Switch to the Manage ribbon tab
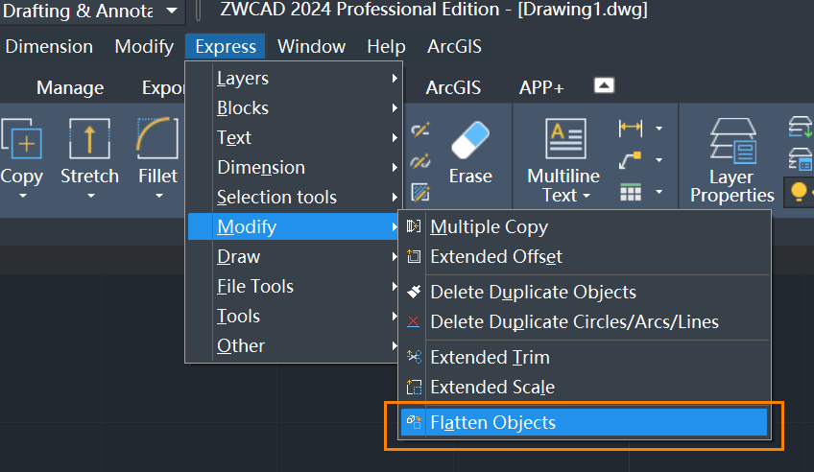The image size is (814, 472). [70, 87]
